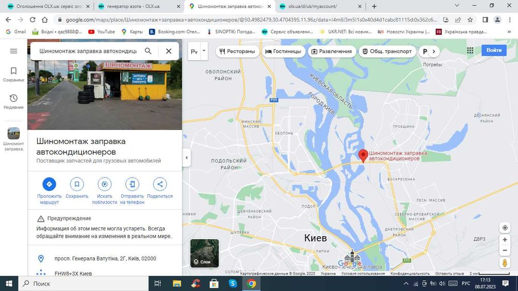Viewport: 518px width, 291px height.
Task: Open the UKR.NET bookmark
Action: (345, 32)
